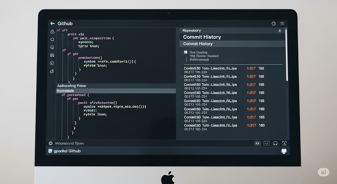Click the Github title in the header

(65, 23)
